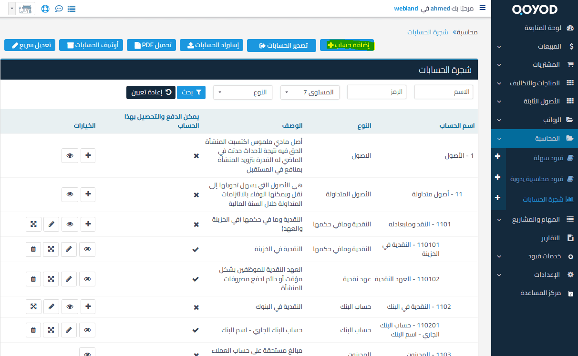View حساب البنك الجاري using eye icon
The width and height of the screenshot is (578, 356).
point(87,330)
